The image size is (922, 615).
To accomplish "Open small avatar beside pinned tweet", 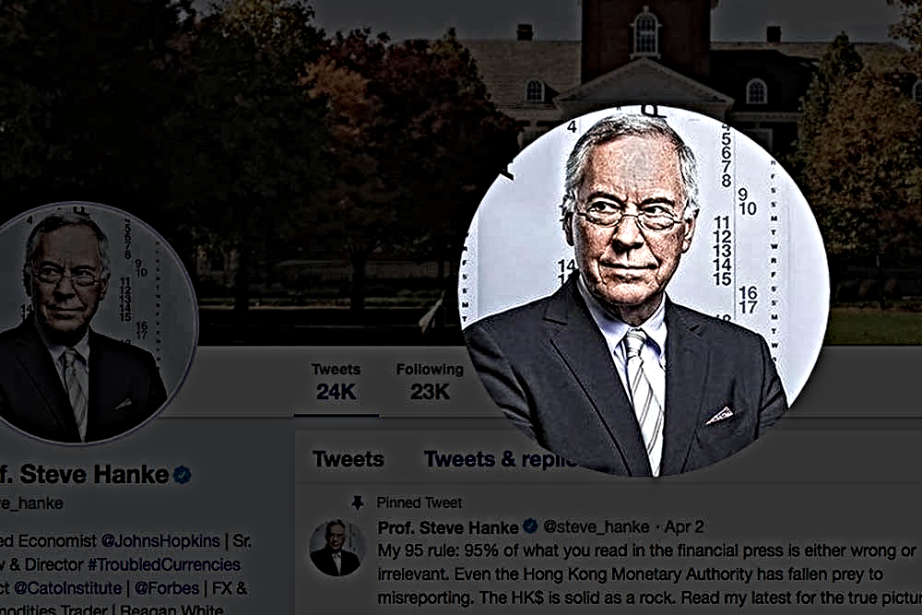I will [336, 548].
